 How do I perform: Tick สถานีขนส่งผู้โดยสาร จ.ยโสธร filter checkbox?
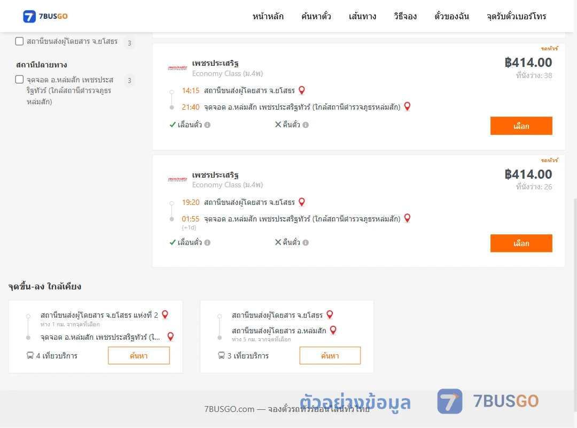click(x=20, y=41)
